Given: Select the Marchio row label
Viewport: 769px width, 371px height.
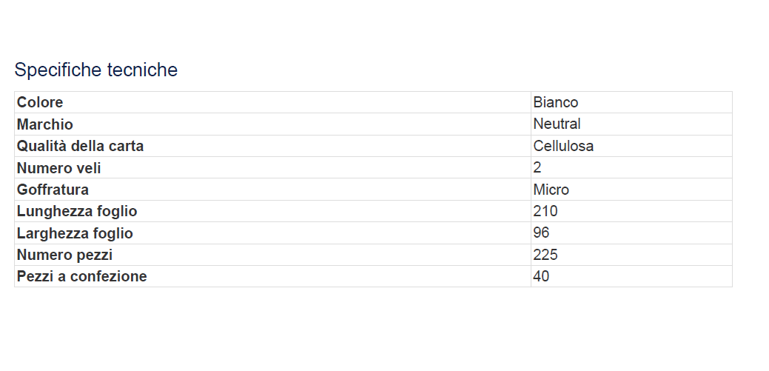Looking at the screenshot, I should [x=45, y=124].
